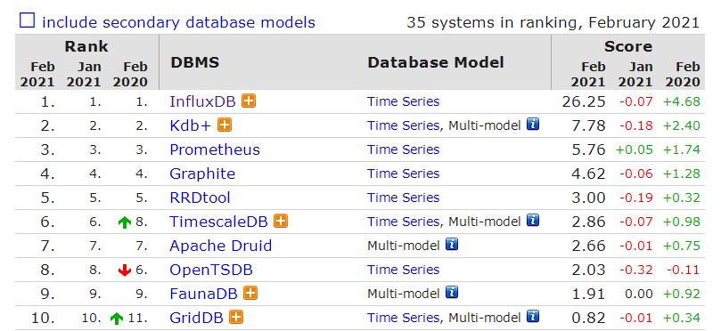This screenshot has height=331, width=721.
Task: Open the OpenTSDB database page
Action: [x=211, y=270]
